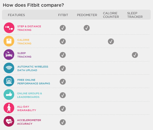Click the teal thumbs-up groups icon
The image size is (153, 130).
9,95
